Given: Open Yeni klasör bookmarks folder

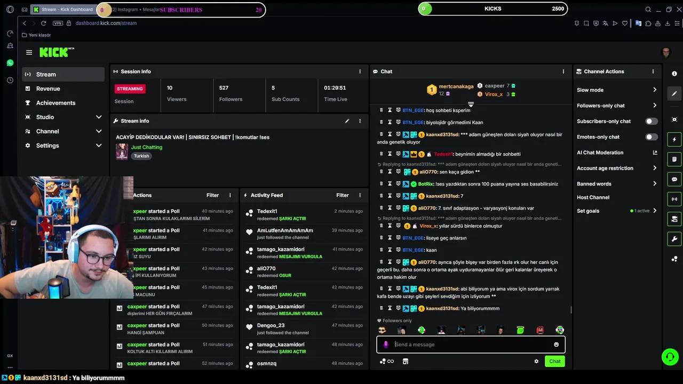Looking at the screenshot, I should coord(36,35).
